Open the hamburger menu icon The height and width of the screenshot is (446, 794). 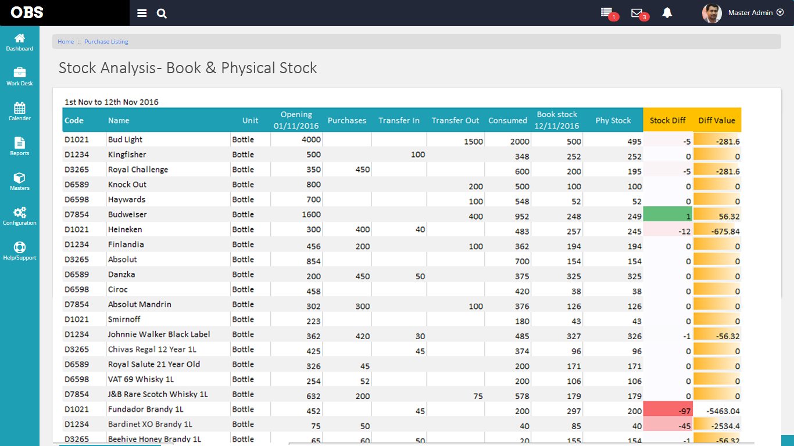(142, 13)
